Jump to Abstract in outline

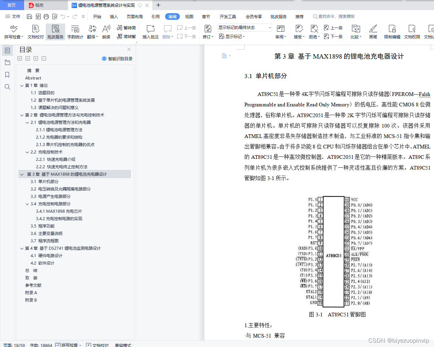click(x=33, y=78)
